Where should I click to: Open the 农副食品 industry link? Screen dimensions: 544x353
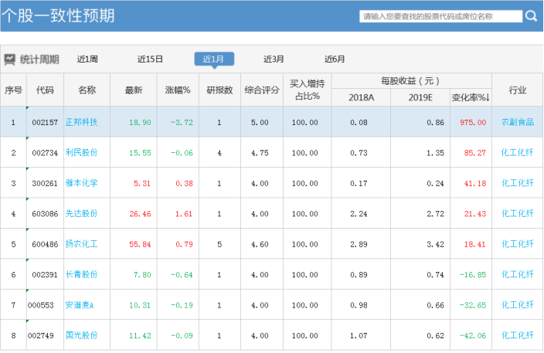(517, 122)
